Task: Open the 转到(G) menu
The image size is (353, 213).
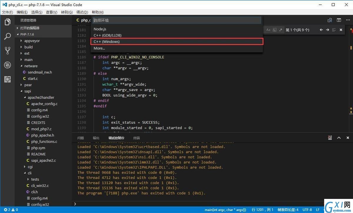Action: pos(67,12)
